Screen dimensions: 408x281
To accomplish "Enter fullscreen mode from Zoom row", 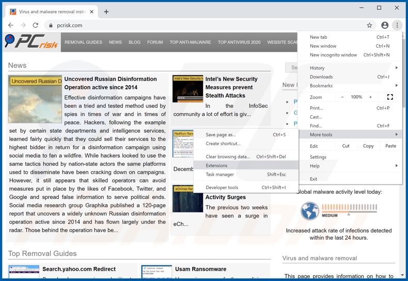I will point(390,97).
